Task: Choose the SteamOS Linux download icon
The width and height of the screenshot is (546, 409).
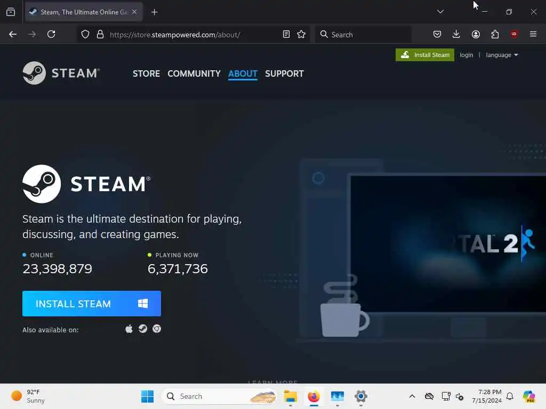Action: [x=143, y=329]
